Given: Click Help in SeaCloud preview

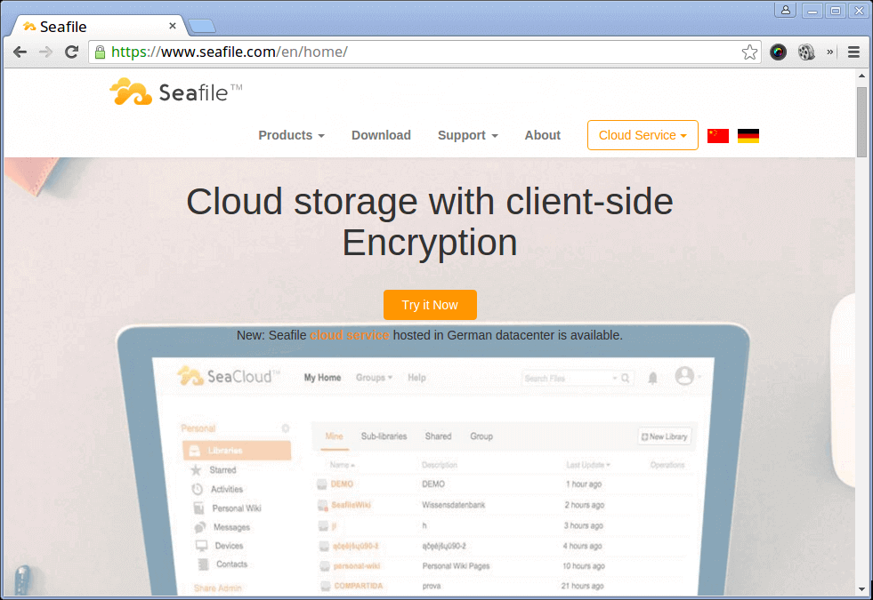Looking at the screenshot, I should pos(416,378).
